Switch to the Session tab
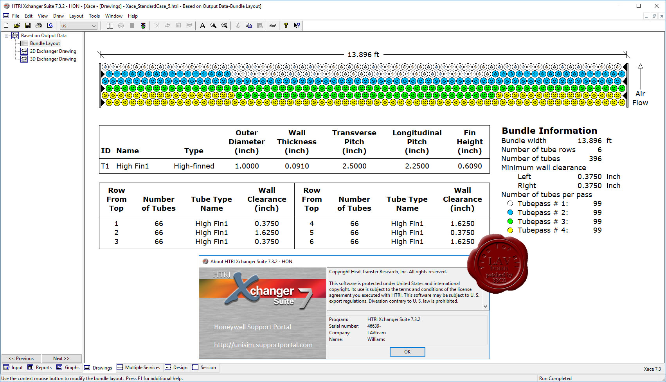The image size is (666, 382). click(204, 368)
